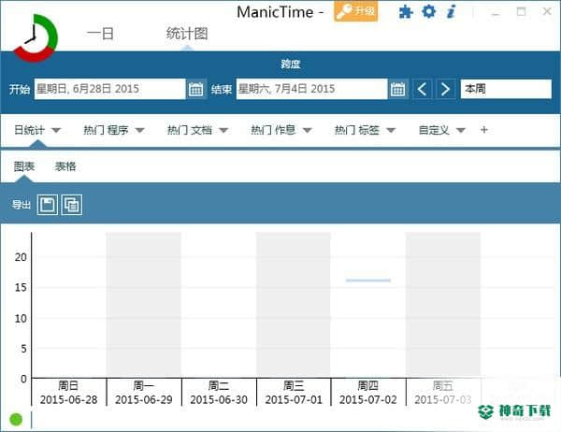Screen dimensions: 561x432
Task: Maximize the ManicTime window
Action: 522,12
